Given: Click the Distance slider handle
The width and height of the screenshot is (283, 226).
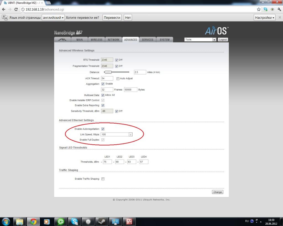Looking at the screenshot, I should pos(108,72).
